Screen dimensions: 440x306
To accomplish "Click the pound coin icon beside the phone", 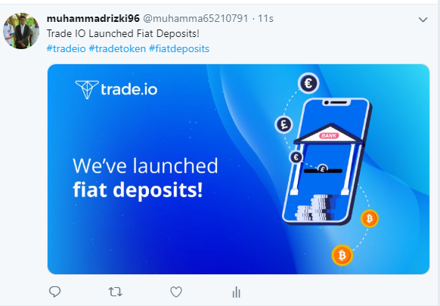I will pyautogui.click(x=284, y=124).
